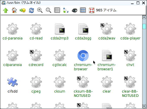Select the cdda-player gear icon
The image size is (147, 109).
coord(130,29)
